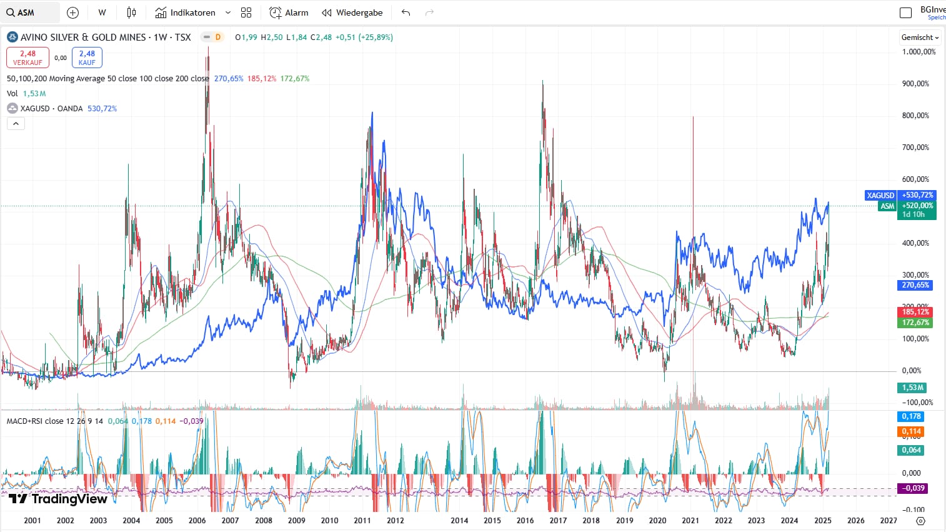Click the 0,00 spread value
946x532 pixels.
click(x=61, y=58)
